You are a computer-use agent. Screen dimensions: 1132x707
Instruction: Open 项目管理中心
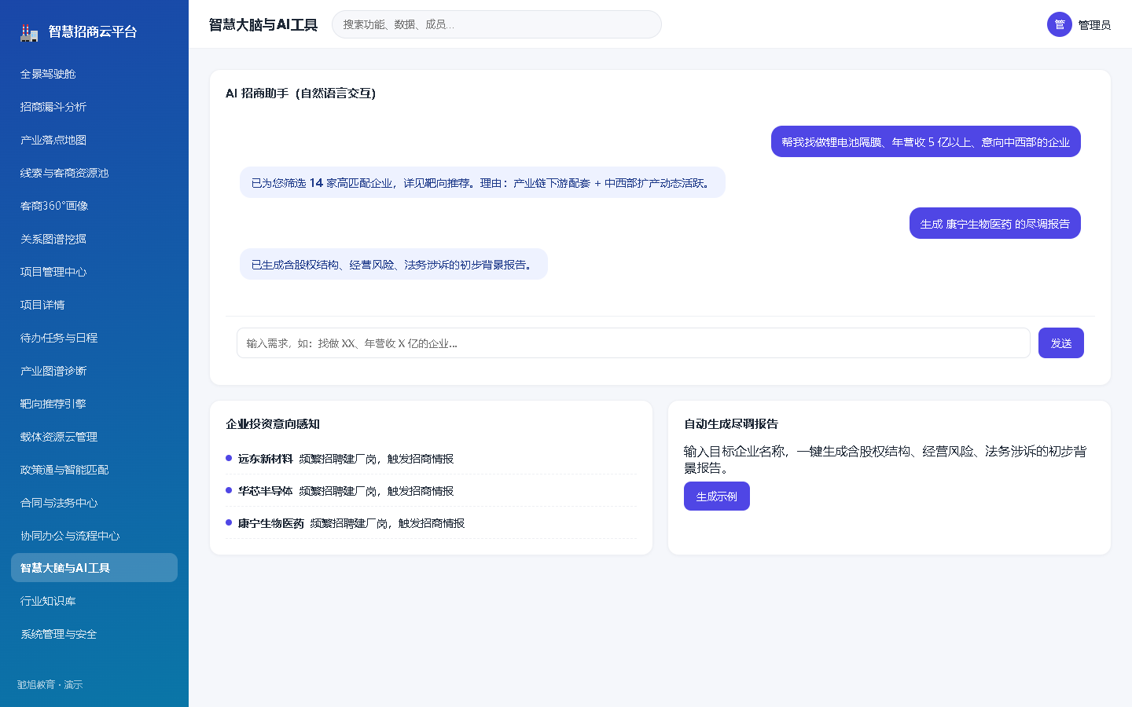pos(94,272)
